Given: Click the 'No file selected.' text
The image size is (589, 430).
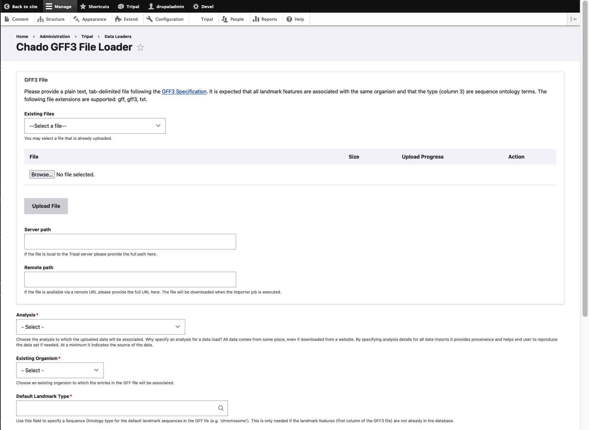Looking at the screenshot, I should coord(76,174).
